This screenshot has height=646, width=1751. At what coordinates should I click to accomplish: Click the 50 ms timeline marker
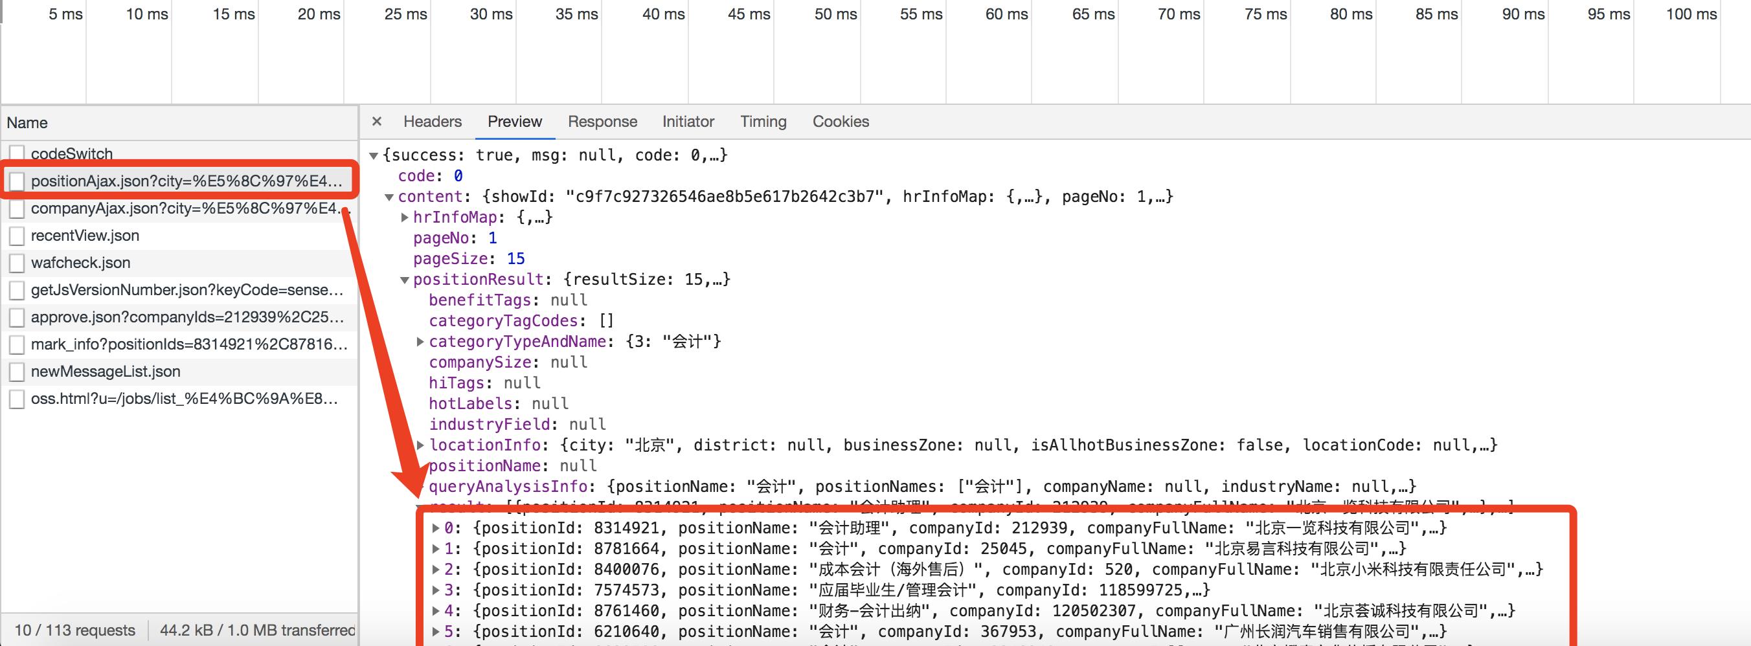click(x=835, y=14)
